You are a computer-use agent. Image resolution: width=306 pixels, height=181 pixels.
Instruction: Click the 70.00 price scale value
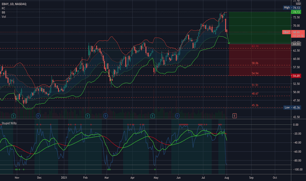[x=296, y=26]
